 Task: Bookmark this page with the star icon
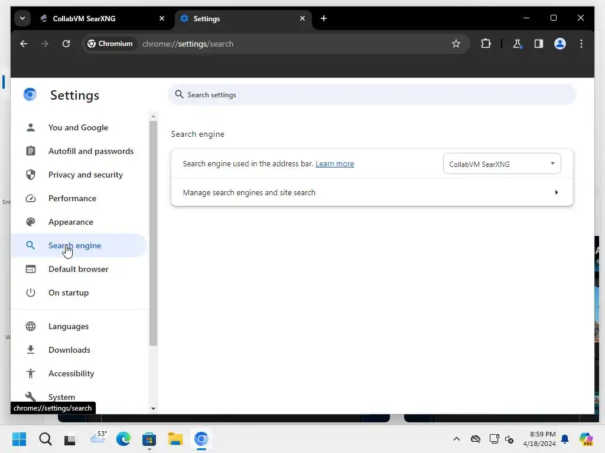[x=456, y=44]
